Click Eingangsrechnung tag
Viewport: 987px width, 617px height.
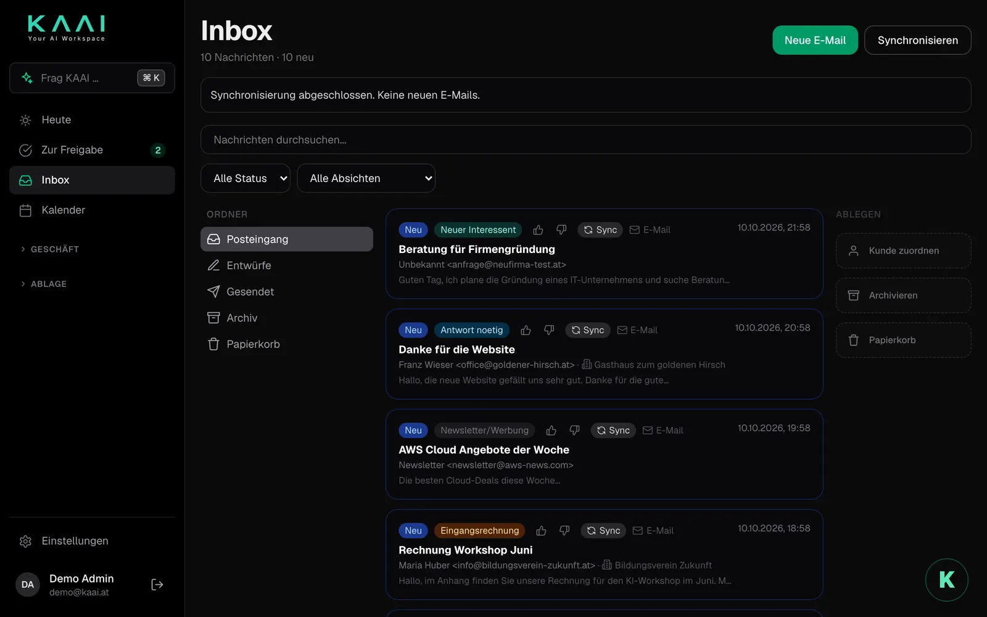click(x=479, y=531)
